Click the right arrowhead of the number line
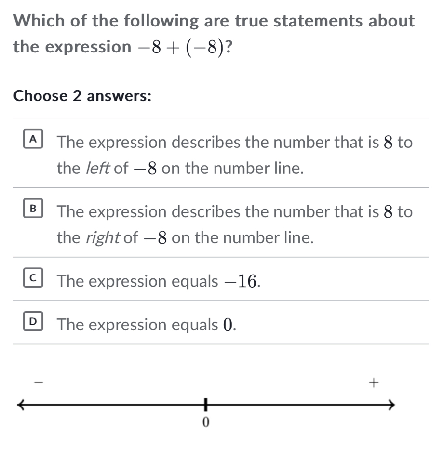The height and width of the screenshot is (459, 444). tap(391, 405)
